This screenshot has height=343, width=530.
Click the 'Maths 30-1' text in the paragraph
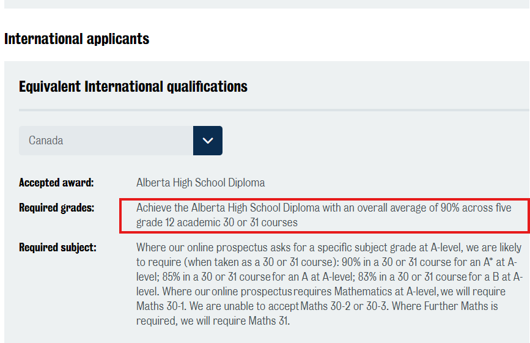(161, 306)
